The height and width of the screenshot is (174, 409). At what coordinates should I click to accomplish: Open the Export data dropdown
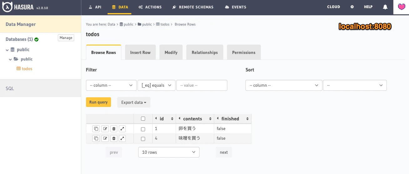click(134, 102)
